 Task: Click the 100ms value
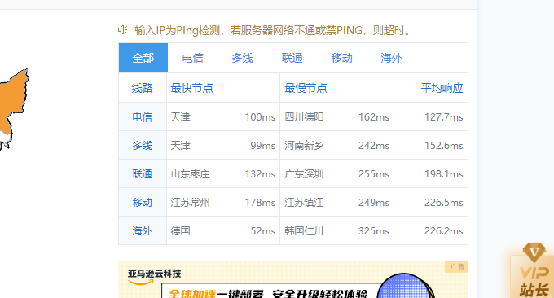(x=260, y=117)
